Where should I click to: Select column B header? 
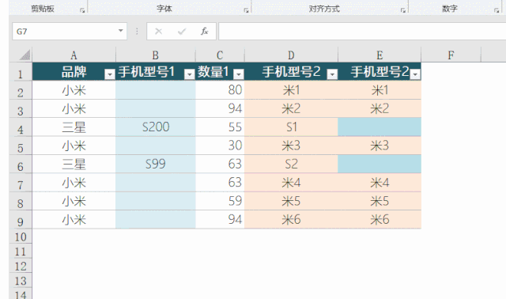[x=155, y=55]
